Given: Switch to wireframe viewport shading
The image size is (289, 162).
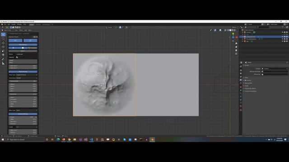Looking at the screenshot, I should click(x=228, y=30).
